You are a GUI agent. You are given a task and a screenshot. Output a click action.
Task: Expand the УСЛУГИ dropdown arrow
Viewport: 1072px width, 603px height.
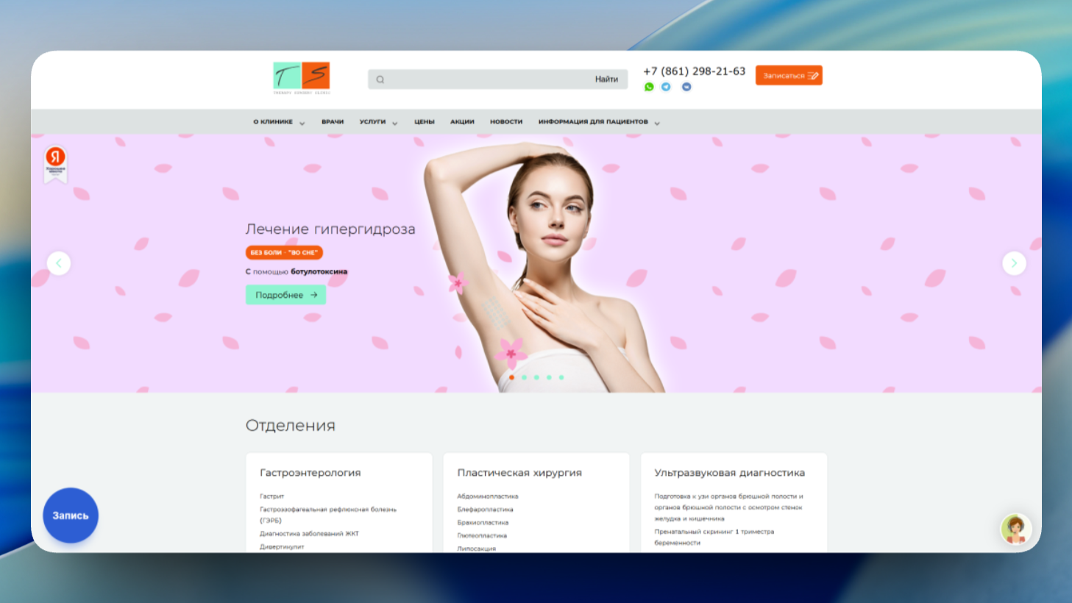coord(394,124)
